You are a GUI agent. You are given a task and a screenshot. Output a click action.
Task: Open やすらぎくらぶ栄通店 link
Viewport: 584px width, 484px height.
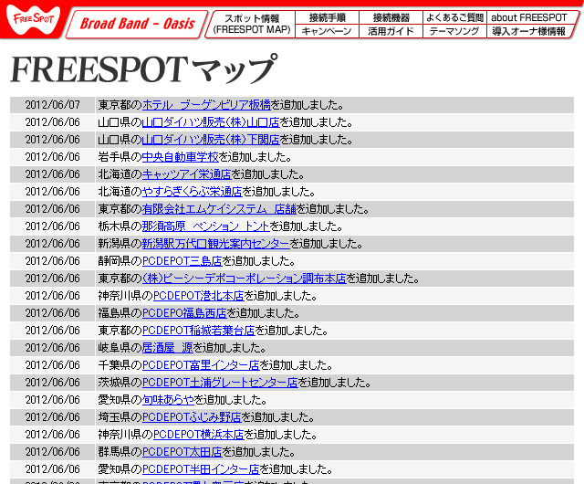click(193, 192)
